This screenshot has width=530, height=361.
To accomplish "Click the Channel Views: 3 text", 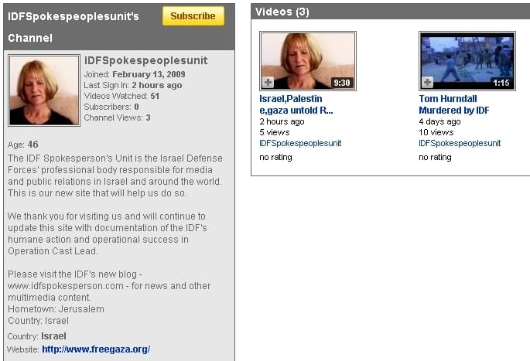I will click(x=117, y=117).
